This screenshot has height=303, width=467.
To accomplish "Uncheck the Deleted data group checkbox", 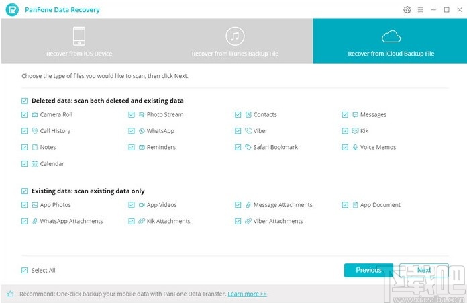I will coord(25,101).
